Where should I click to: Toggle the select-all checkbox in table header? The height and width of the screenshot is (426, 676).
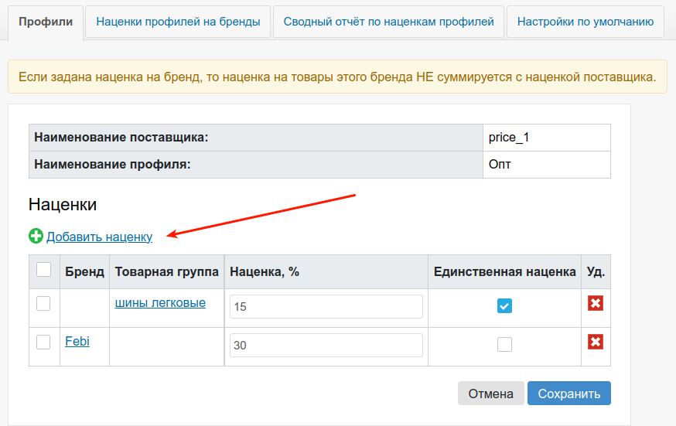pos(43,270)
